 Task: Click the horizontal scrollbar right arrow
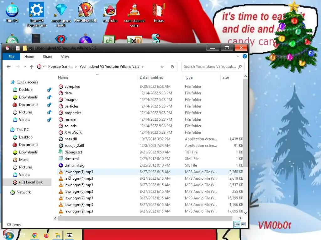[240, 218]
